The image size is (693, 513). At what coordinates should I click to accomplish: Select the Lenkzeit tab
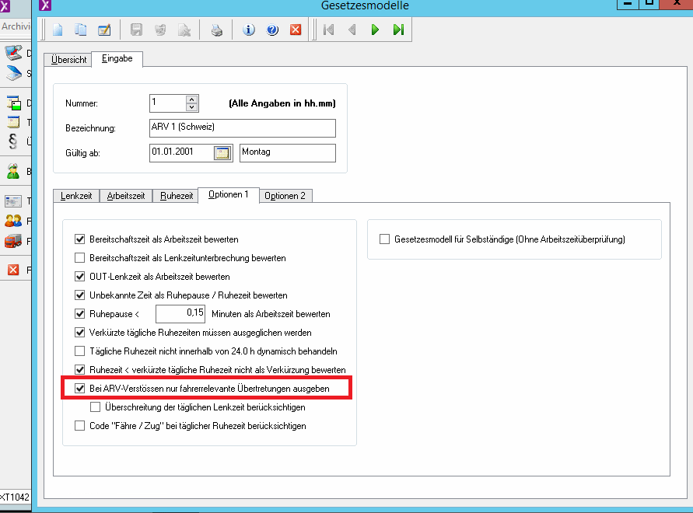click(75, 196)
